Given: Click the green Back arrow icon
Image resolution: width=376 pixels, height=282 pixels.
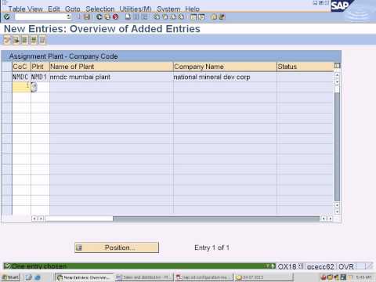Looking at the screenshot, I should tap(99, 17).
